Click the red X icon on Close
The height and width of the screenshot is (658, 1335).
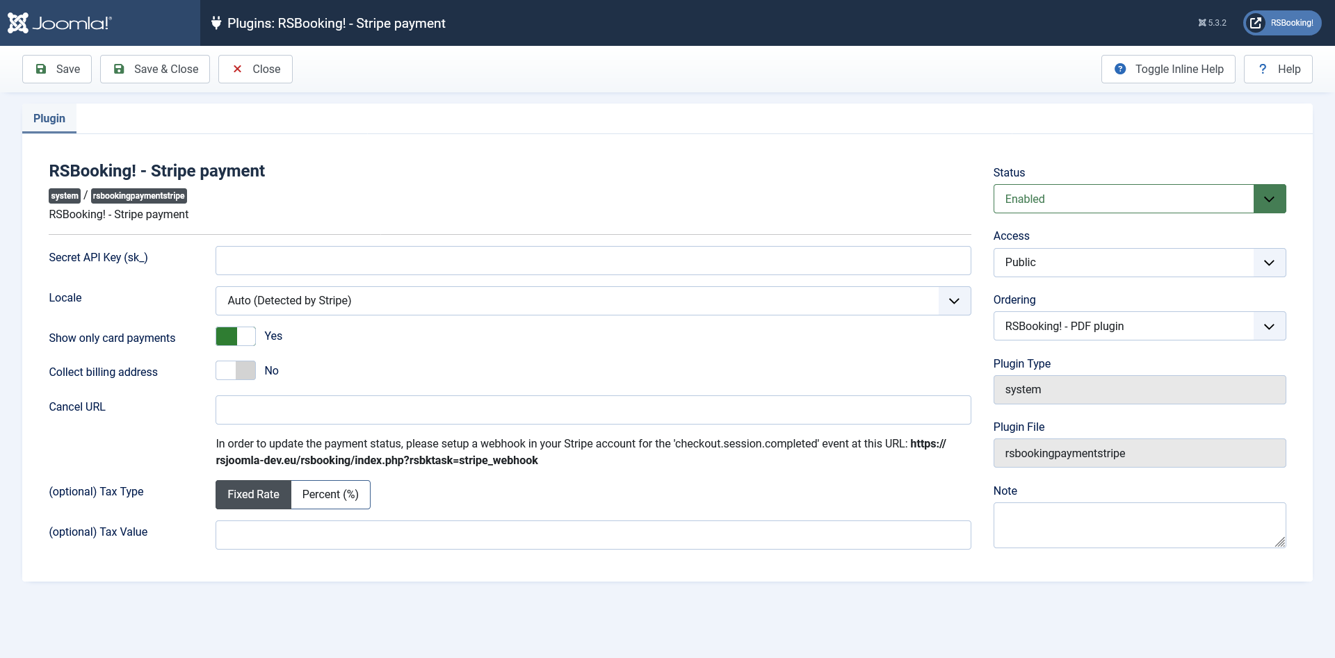237,69
